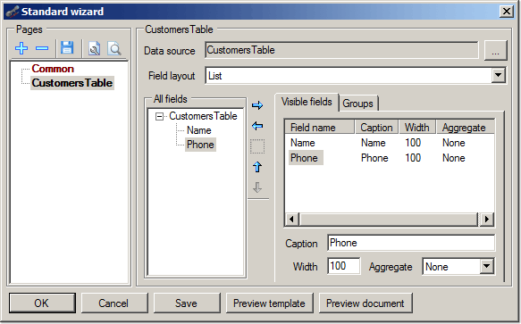Click the Caption text field
This screenshot has height=324, width=521.
point(411,243)
